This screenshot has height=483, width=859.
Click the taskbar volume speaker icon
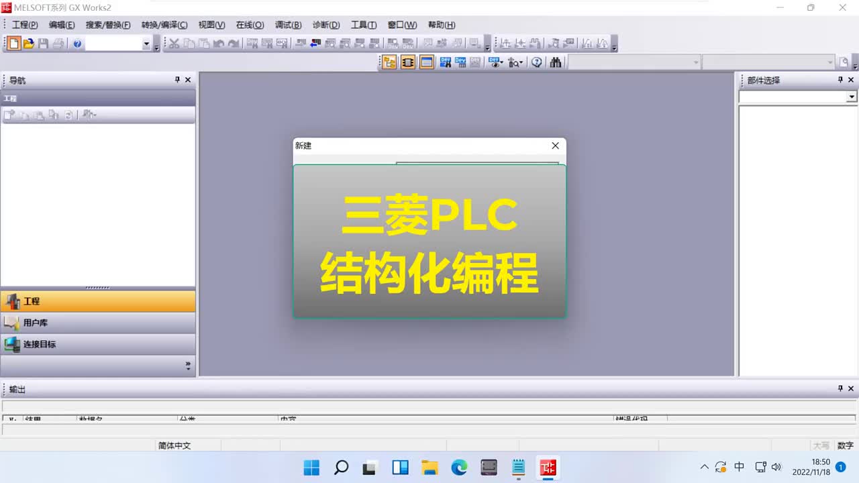776,467
